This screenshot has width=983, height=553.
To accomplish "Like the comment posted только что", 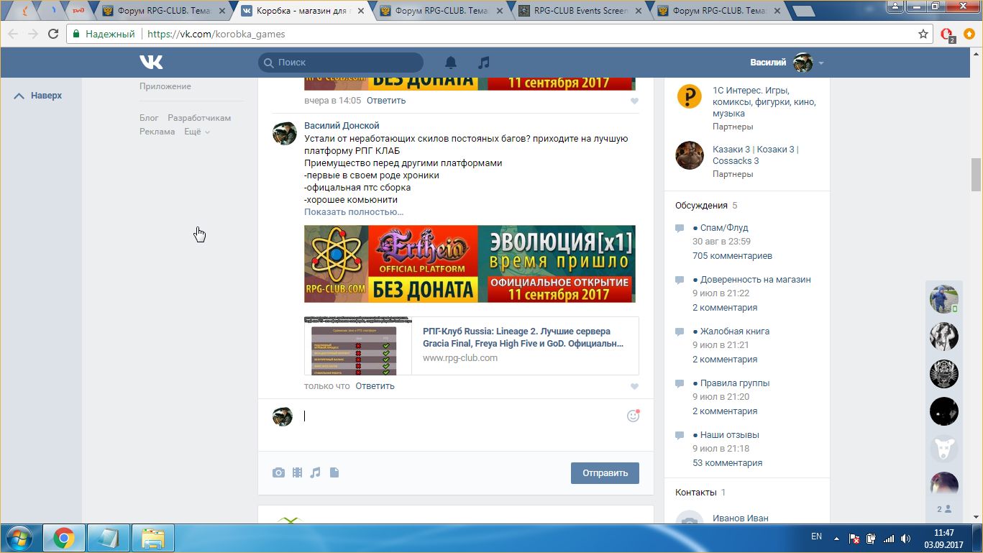I will point(634,387).
